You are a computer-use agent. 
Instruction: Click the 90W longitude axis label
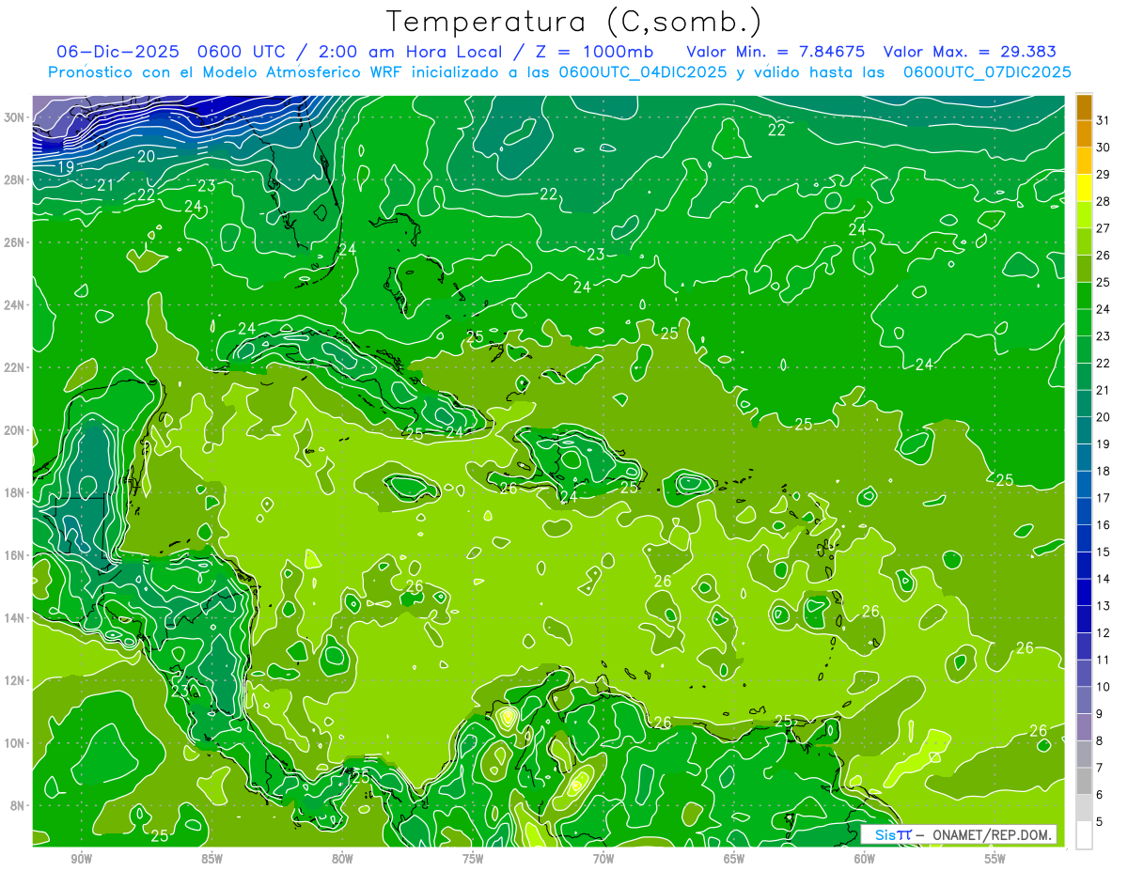(x=81, y=859)
